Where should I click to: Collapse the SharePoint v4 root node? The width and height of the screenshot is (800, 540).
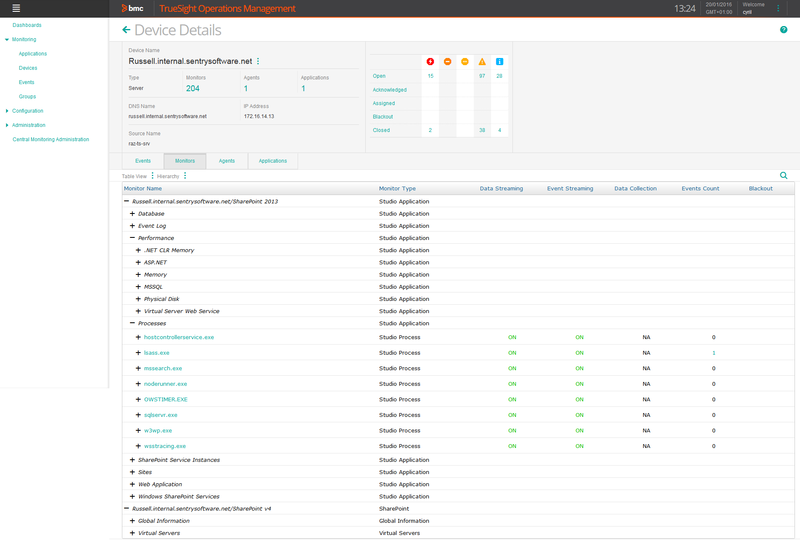click(x=127, y=508)
